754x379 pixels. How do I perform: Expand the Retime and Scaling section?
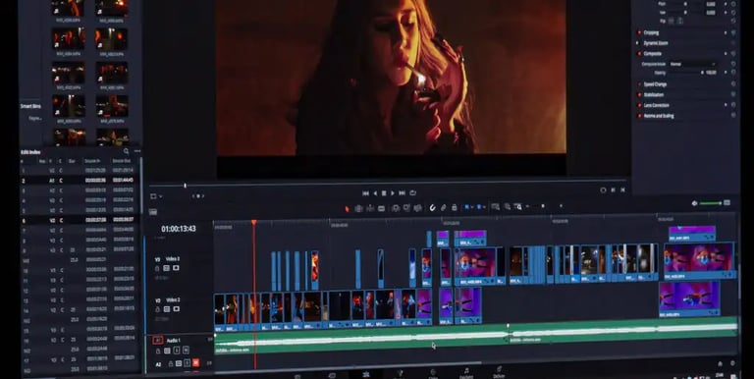click(x=659, y=116)
